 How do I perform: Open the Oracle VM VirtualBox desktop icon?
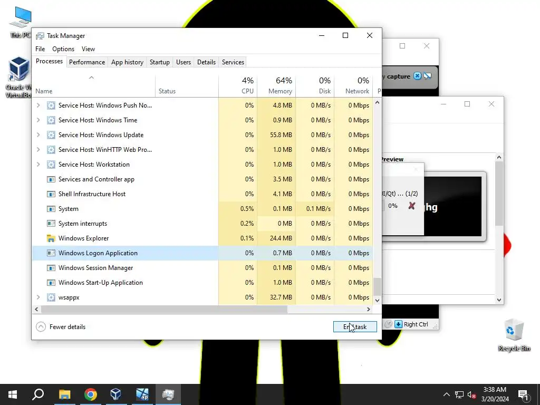(18, 77)
